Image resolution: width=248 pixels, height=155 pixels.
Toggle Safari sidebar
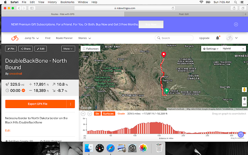click(x=32, y=8)
